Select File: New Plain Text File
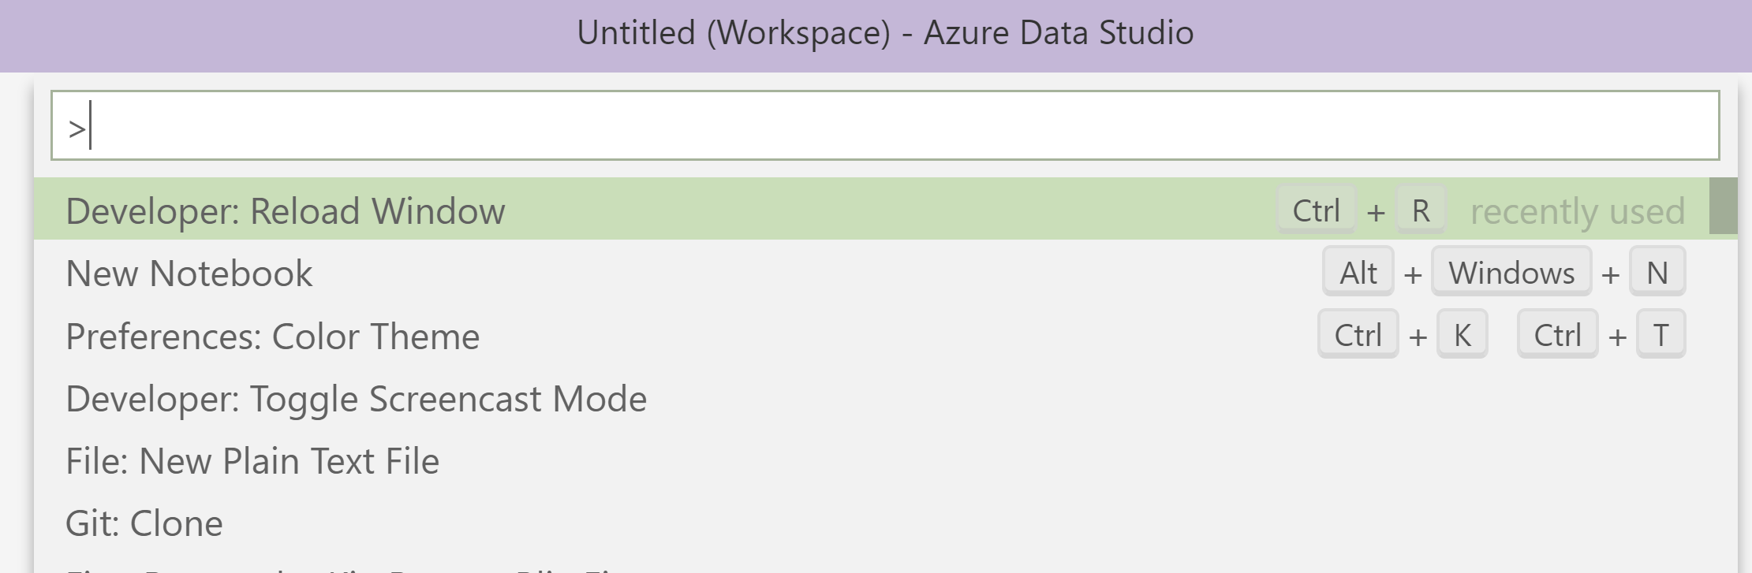 (252, 461)
